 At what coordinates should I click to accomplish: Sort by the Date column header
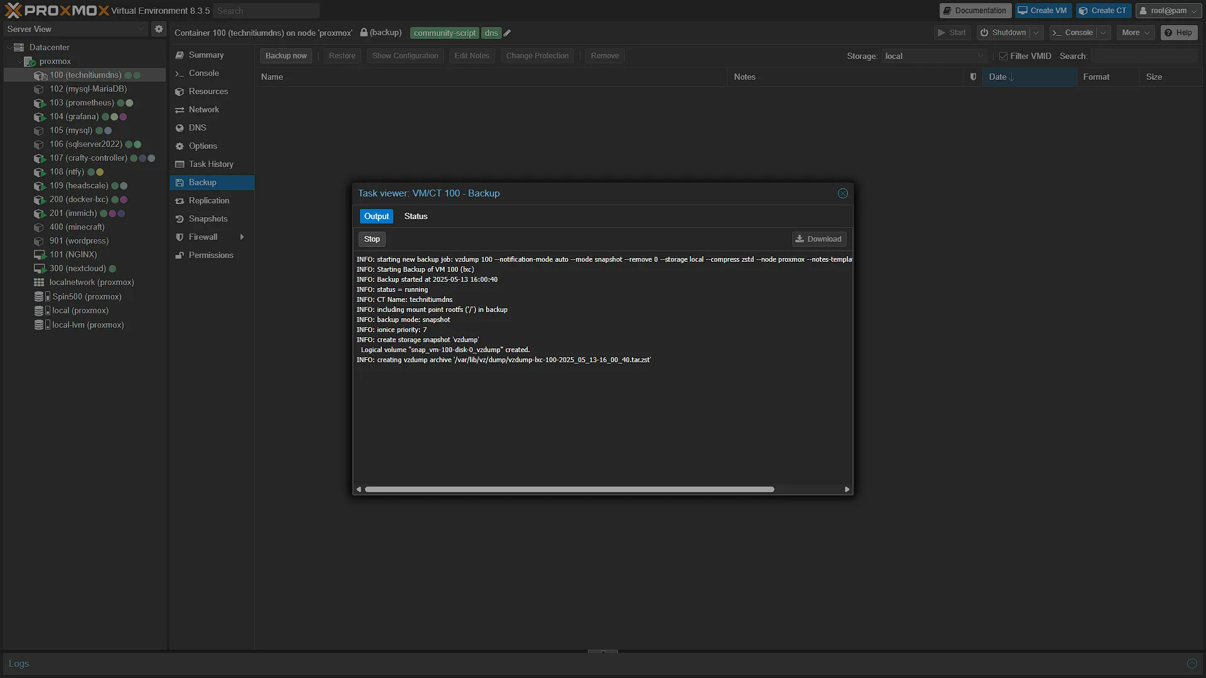(x=1029, y=77)
